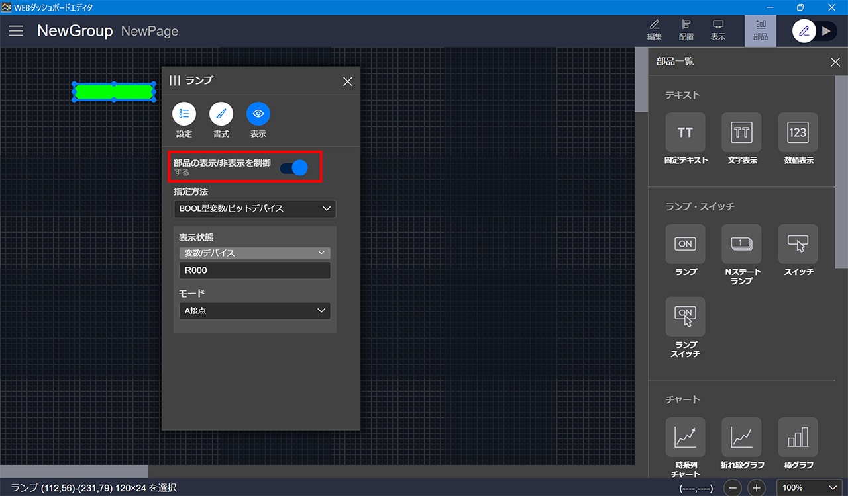This screenshot has width=848, height=496.
Task: Toggle 部品の表示/非表示を制御 switch off
Action: [293, 167]
